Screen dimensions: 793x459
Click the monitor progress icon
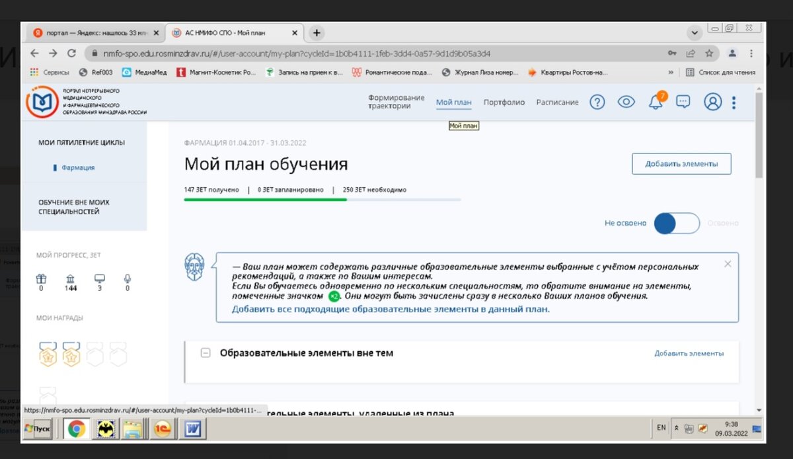99,279
